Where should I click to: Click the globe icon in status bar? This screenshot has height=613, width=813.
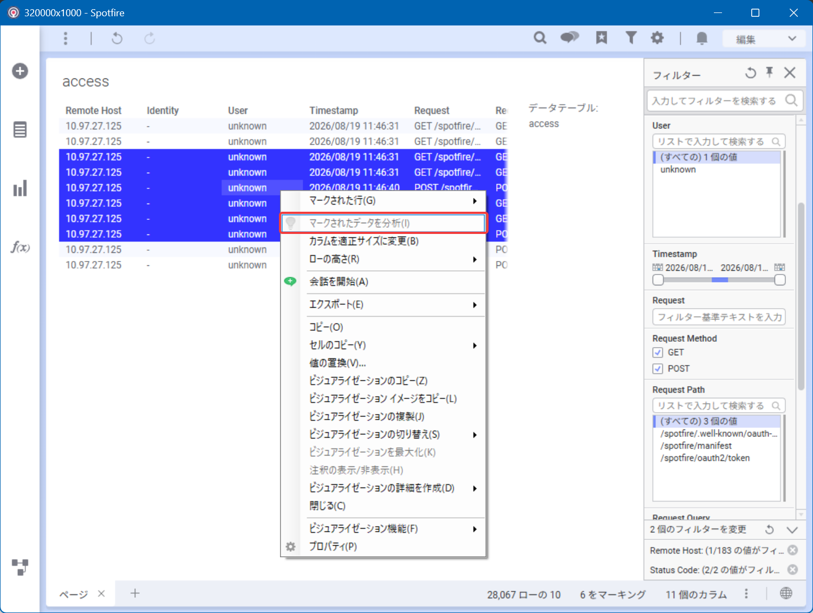click(x=786, y=594)
